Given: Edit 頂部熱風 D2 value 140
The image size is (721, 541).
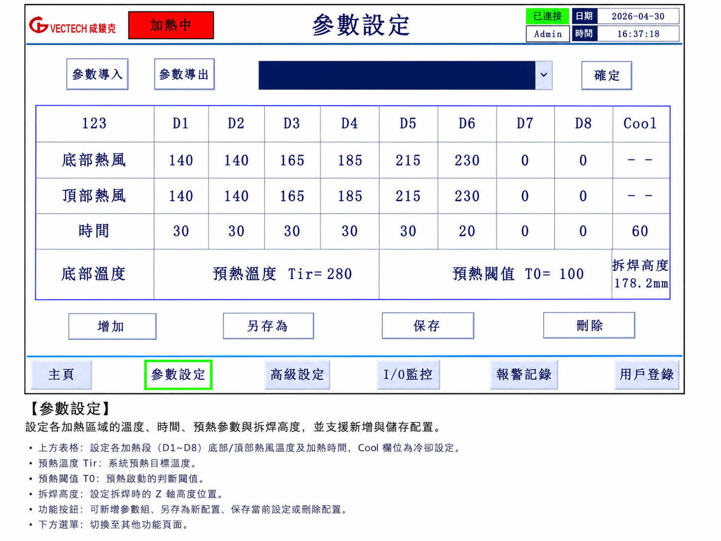Looking at the screenshot, I should (x=237, y=196).
